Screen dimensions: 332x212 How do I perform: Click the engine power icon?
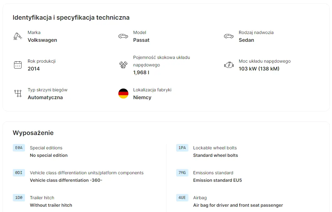[x=229, y=65]
